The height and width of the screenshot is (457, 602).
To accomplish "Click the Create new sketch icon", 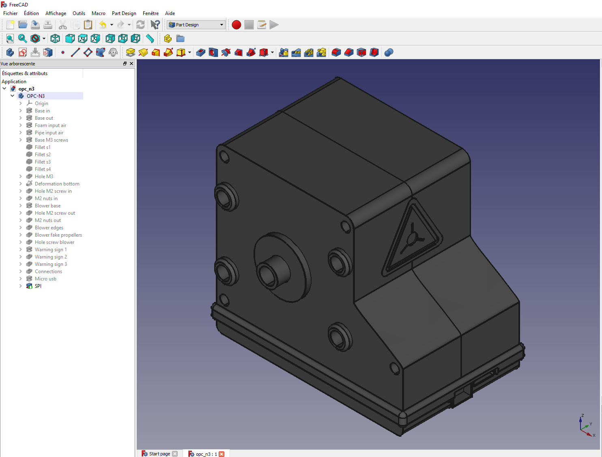I will (x=23, y=52).
